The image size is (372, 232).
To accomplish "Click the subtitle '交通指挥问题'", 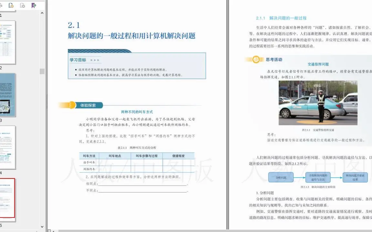I will tap(318, 64).
